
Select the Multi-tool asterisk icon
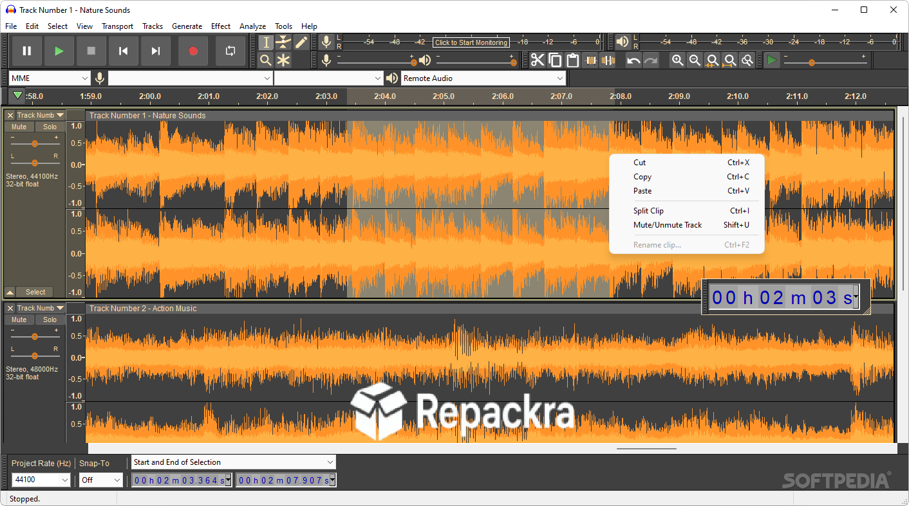(x=284, y=60)
